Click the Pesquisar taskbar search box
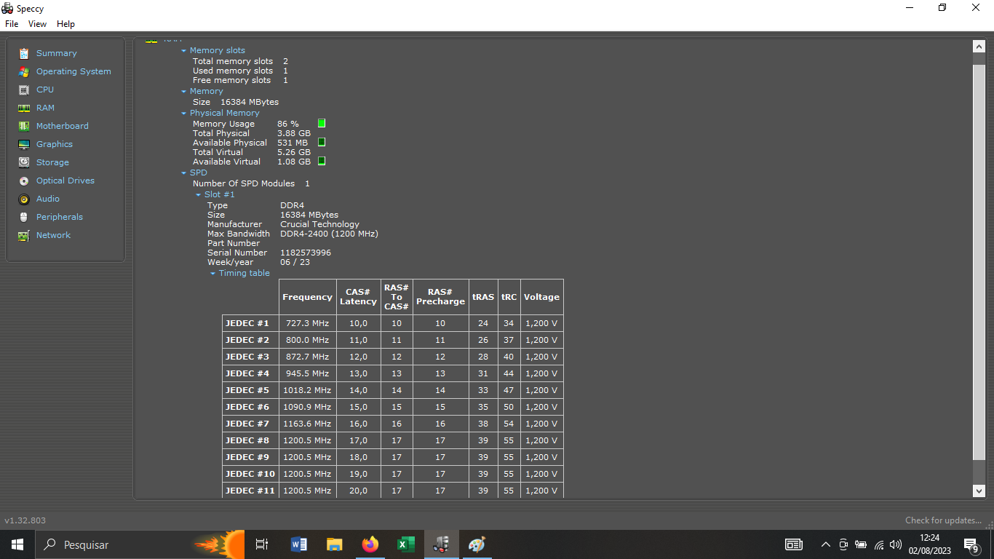The width and height of the screenshot is (994, 559). pyautogui.click(x=141, y=544)
